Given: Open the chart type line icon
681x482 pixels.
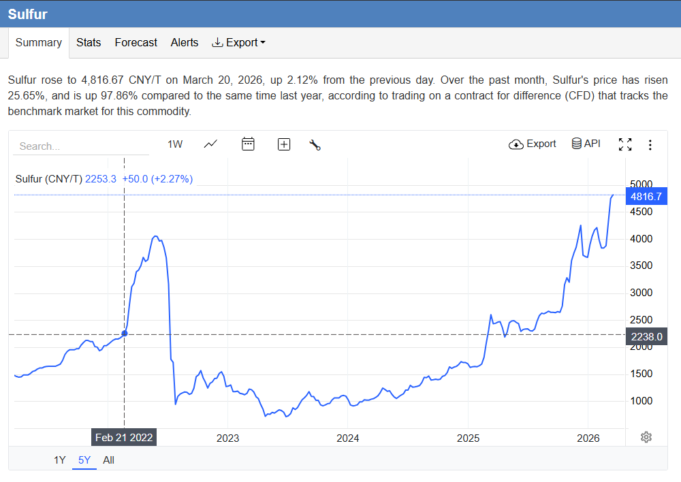Looking at the screenshot, I should click(210, 144).
